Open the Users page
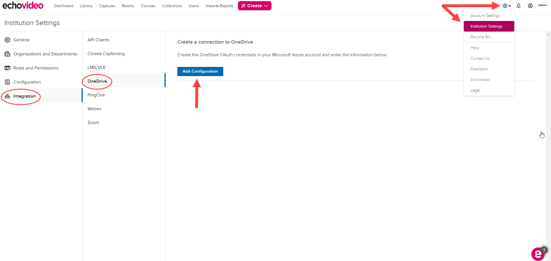 (x=194, y=6)
